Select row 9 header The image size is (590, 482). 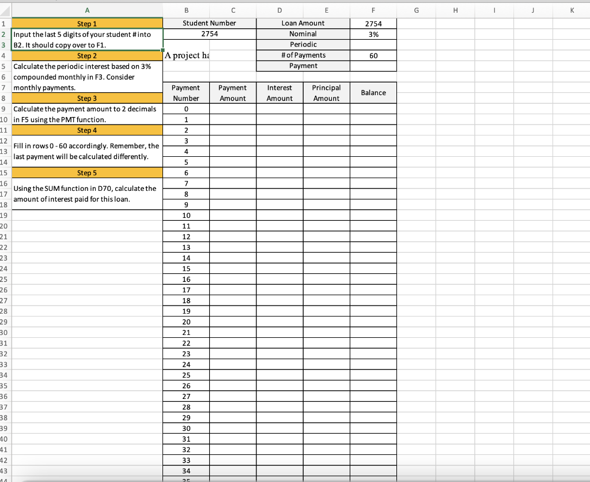pos(5,109)
